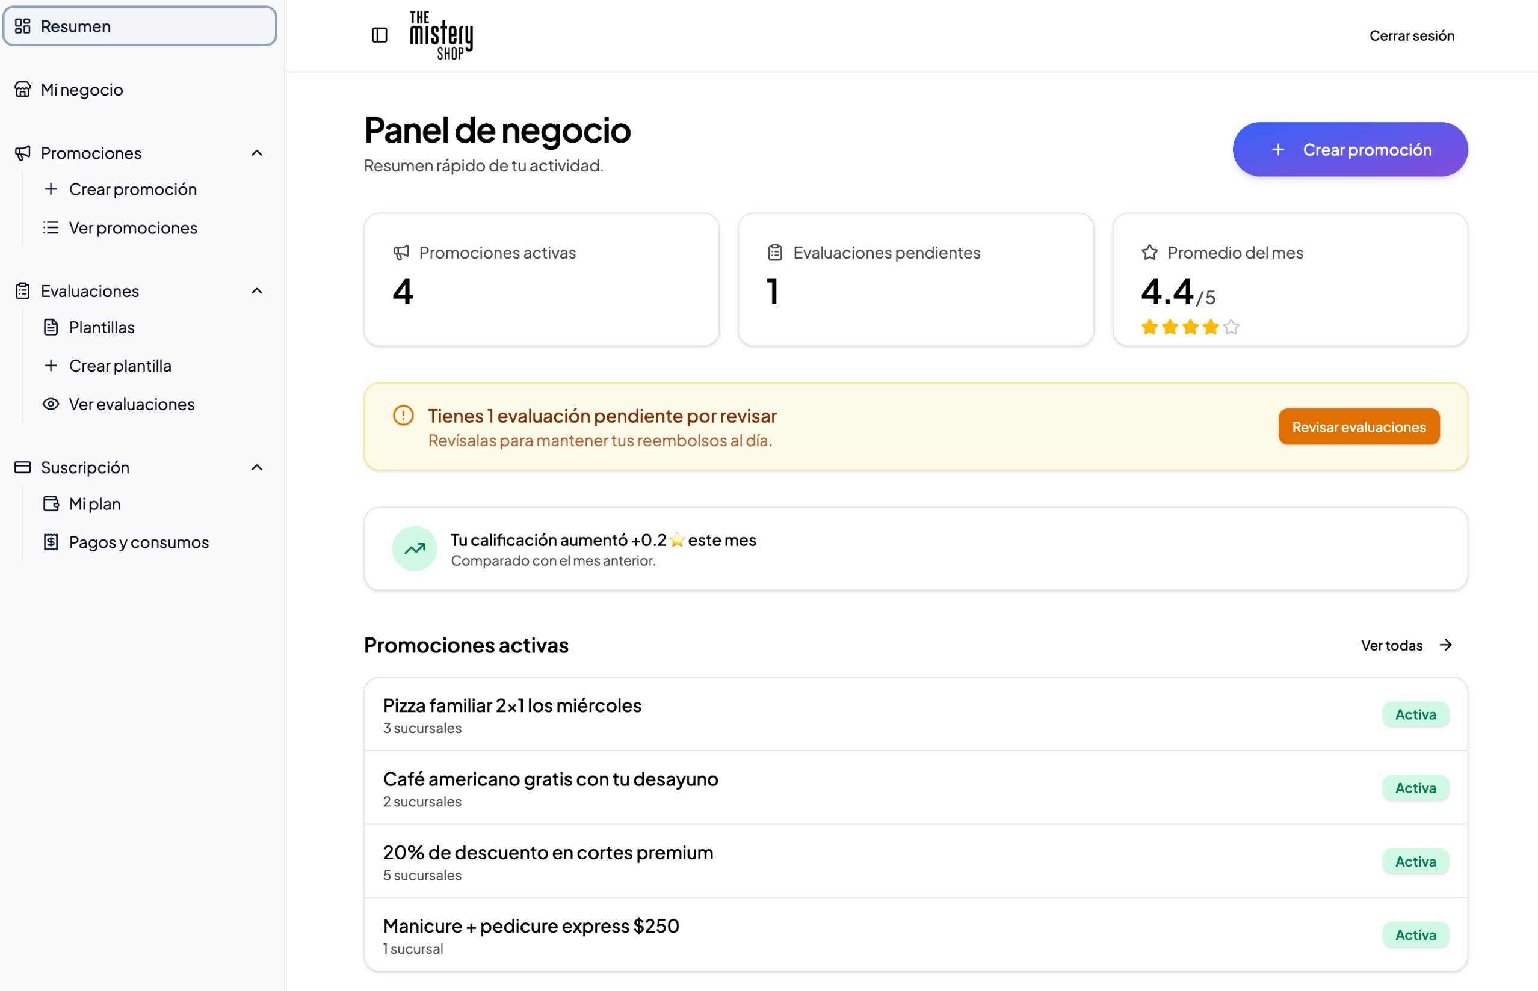Viewport: 1538px width, 991px height.
Task: Click the orange Revisar evaluaciones button
Action: (1358, 426)
